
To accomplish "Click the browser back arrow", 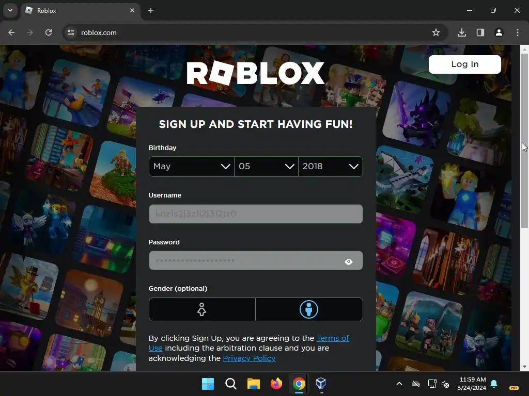I will tap(11, 32).
